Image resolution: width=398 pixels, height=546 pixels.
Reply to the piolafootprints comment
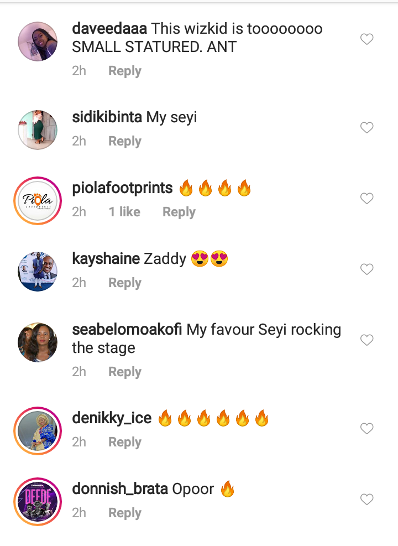(x=179, y=212)
